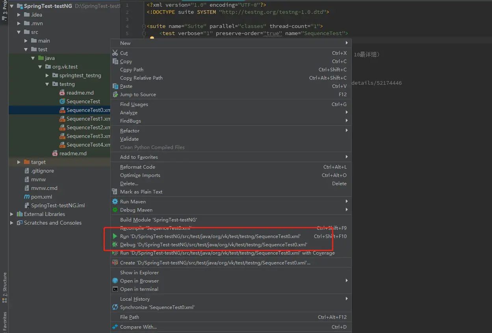Open the New submenu

(x=231, y=43)
